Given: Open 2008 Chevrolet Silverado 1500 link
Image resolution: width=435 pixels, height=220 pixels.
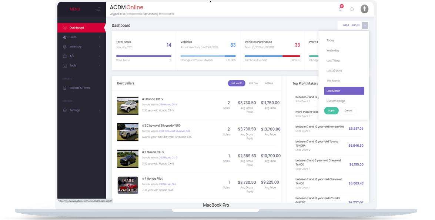Looking at the screenshot, I should (x=175, y=131).
